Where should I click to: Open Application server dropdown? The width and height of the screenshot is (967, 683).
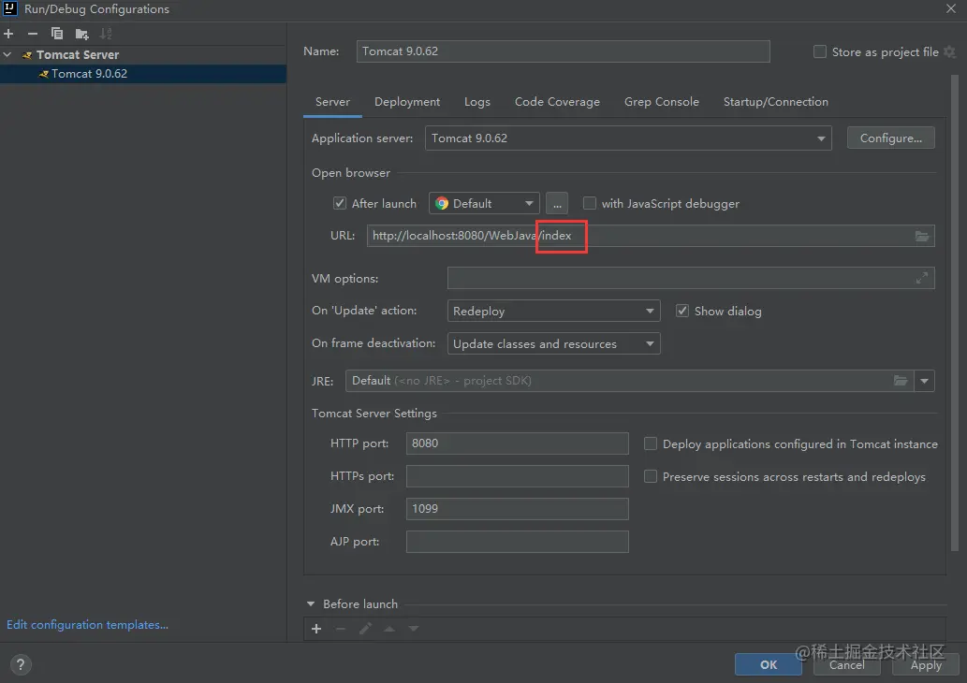point(628,138)
